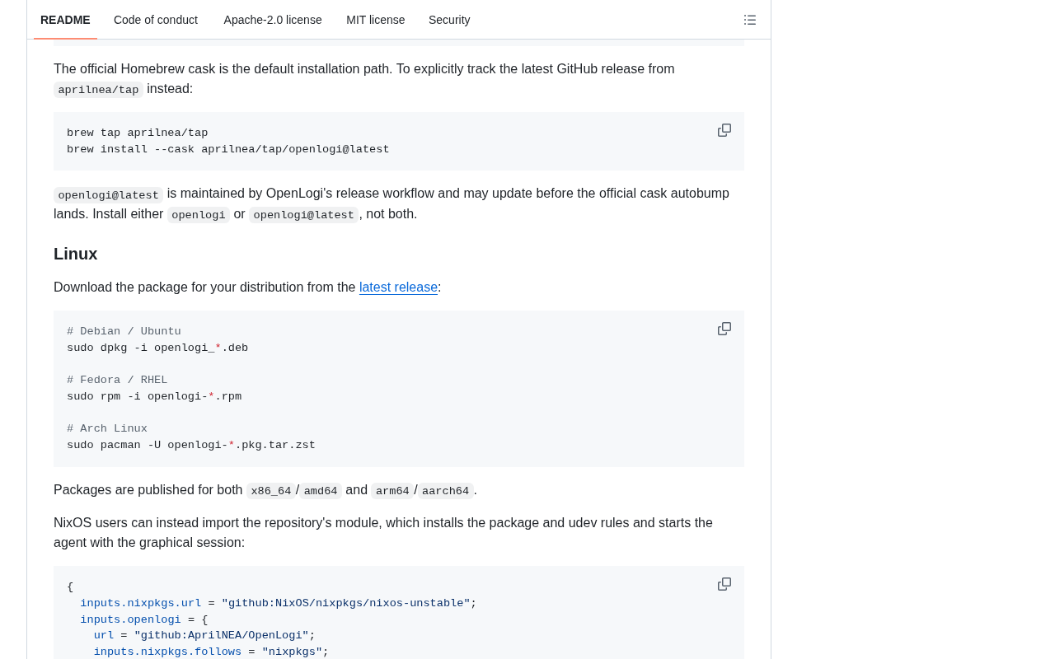Screen dimensions: 1055x659
Task: Click 'brew tap aprilnea/tap' line
Action: 138,133
